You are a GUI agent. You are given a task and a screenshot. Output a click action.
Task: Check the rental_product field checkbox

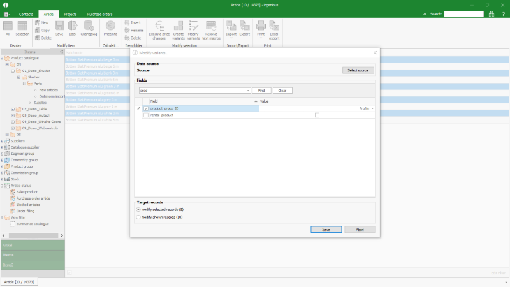point(146,115)
